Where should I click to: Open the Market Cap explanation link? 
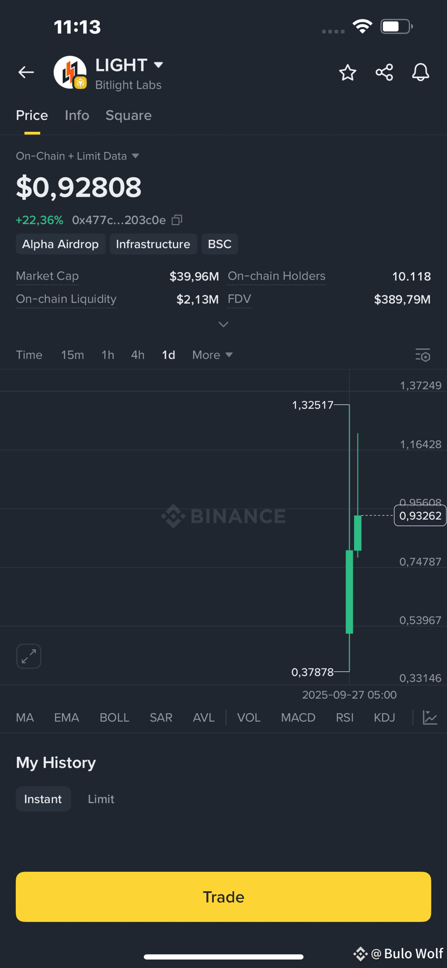47,276
